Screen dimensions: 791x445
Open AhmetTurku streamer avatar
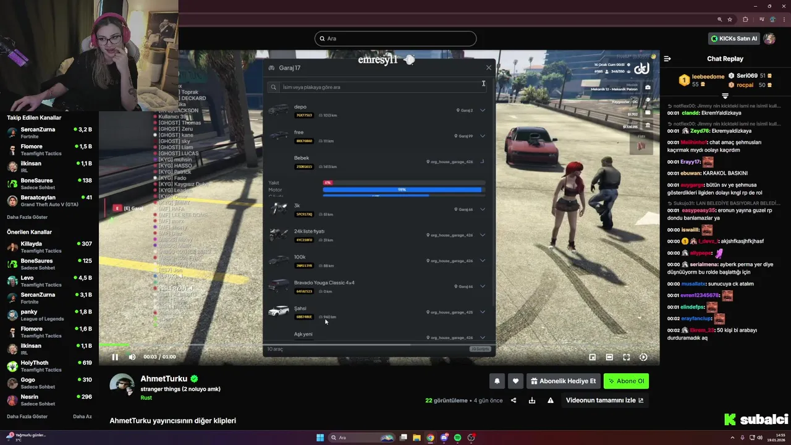click(x=122, y=385)
